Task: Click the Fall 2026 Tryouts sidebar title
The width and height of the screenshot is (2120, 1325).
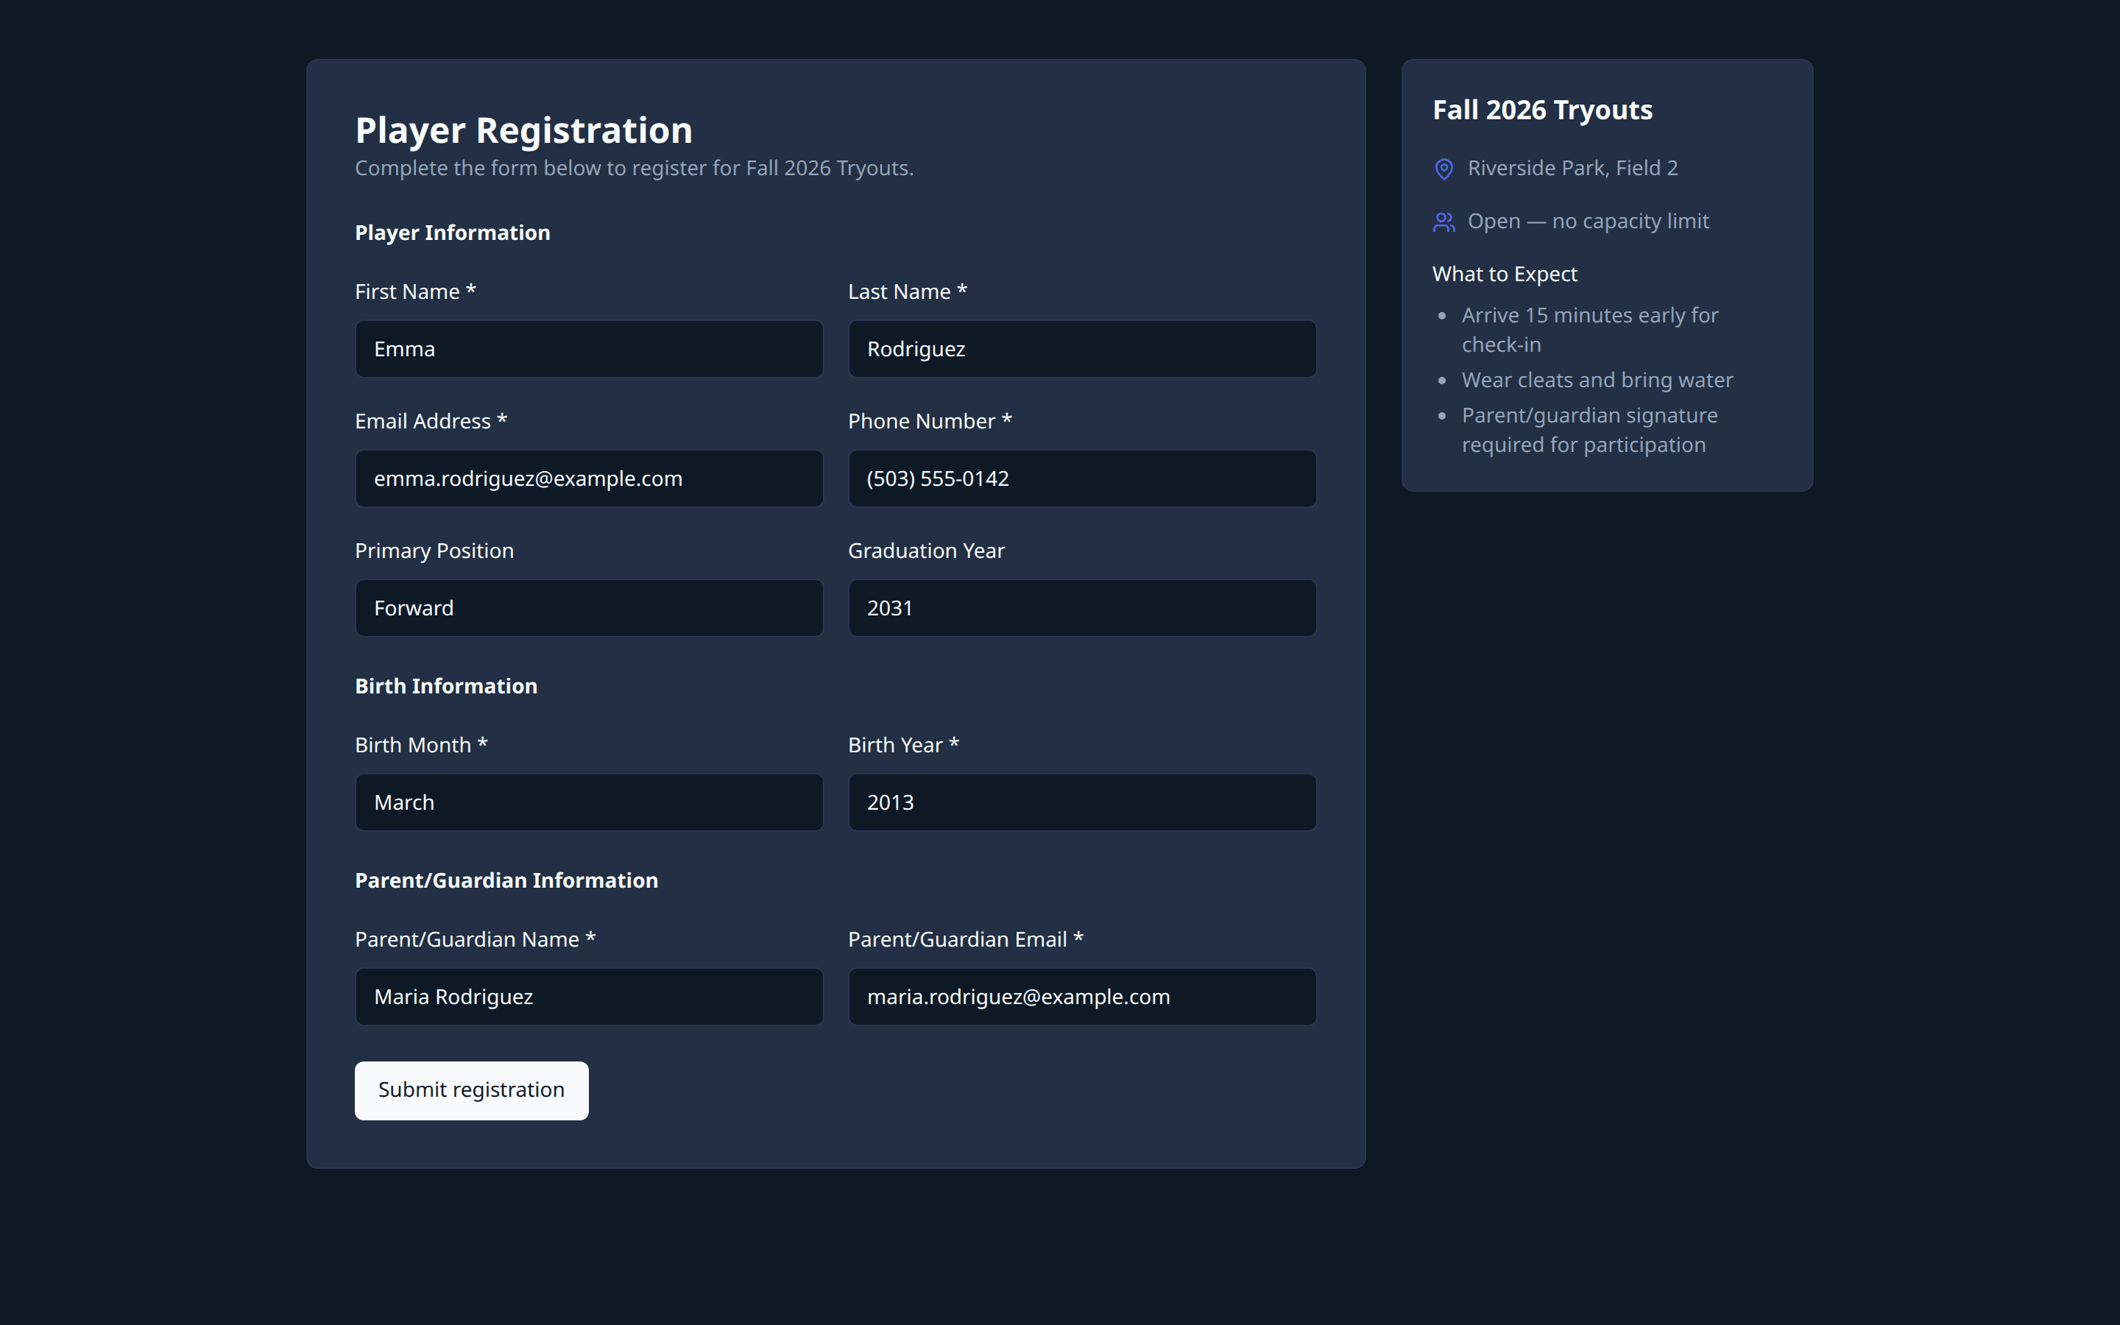Action: point(1542,110)
